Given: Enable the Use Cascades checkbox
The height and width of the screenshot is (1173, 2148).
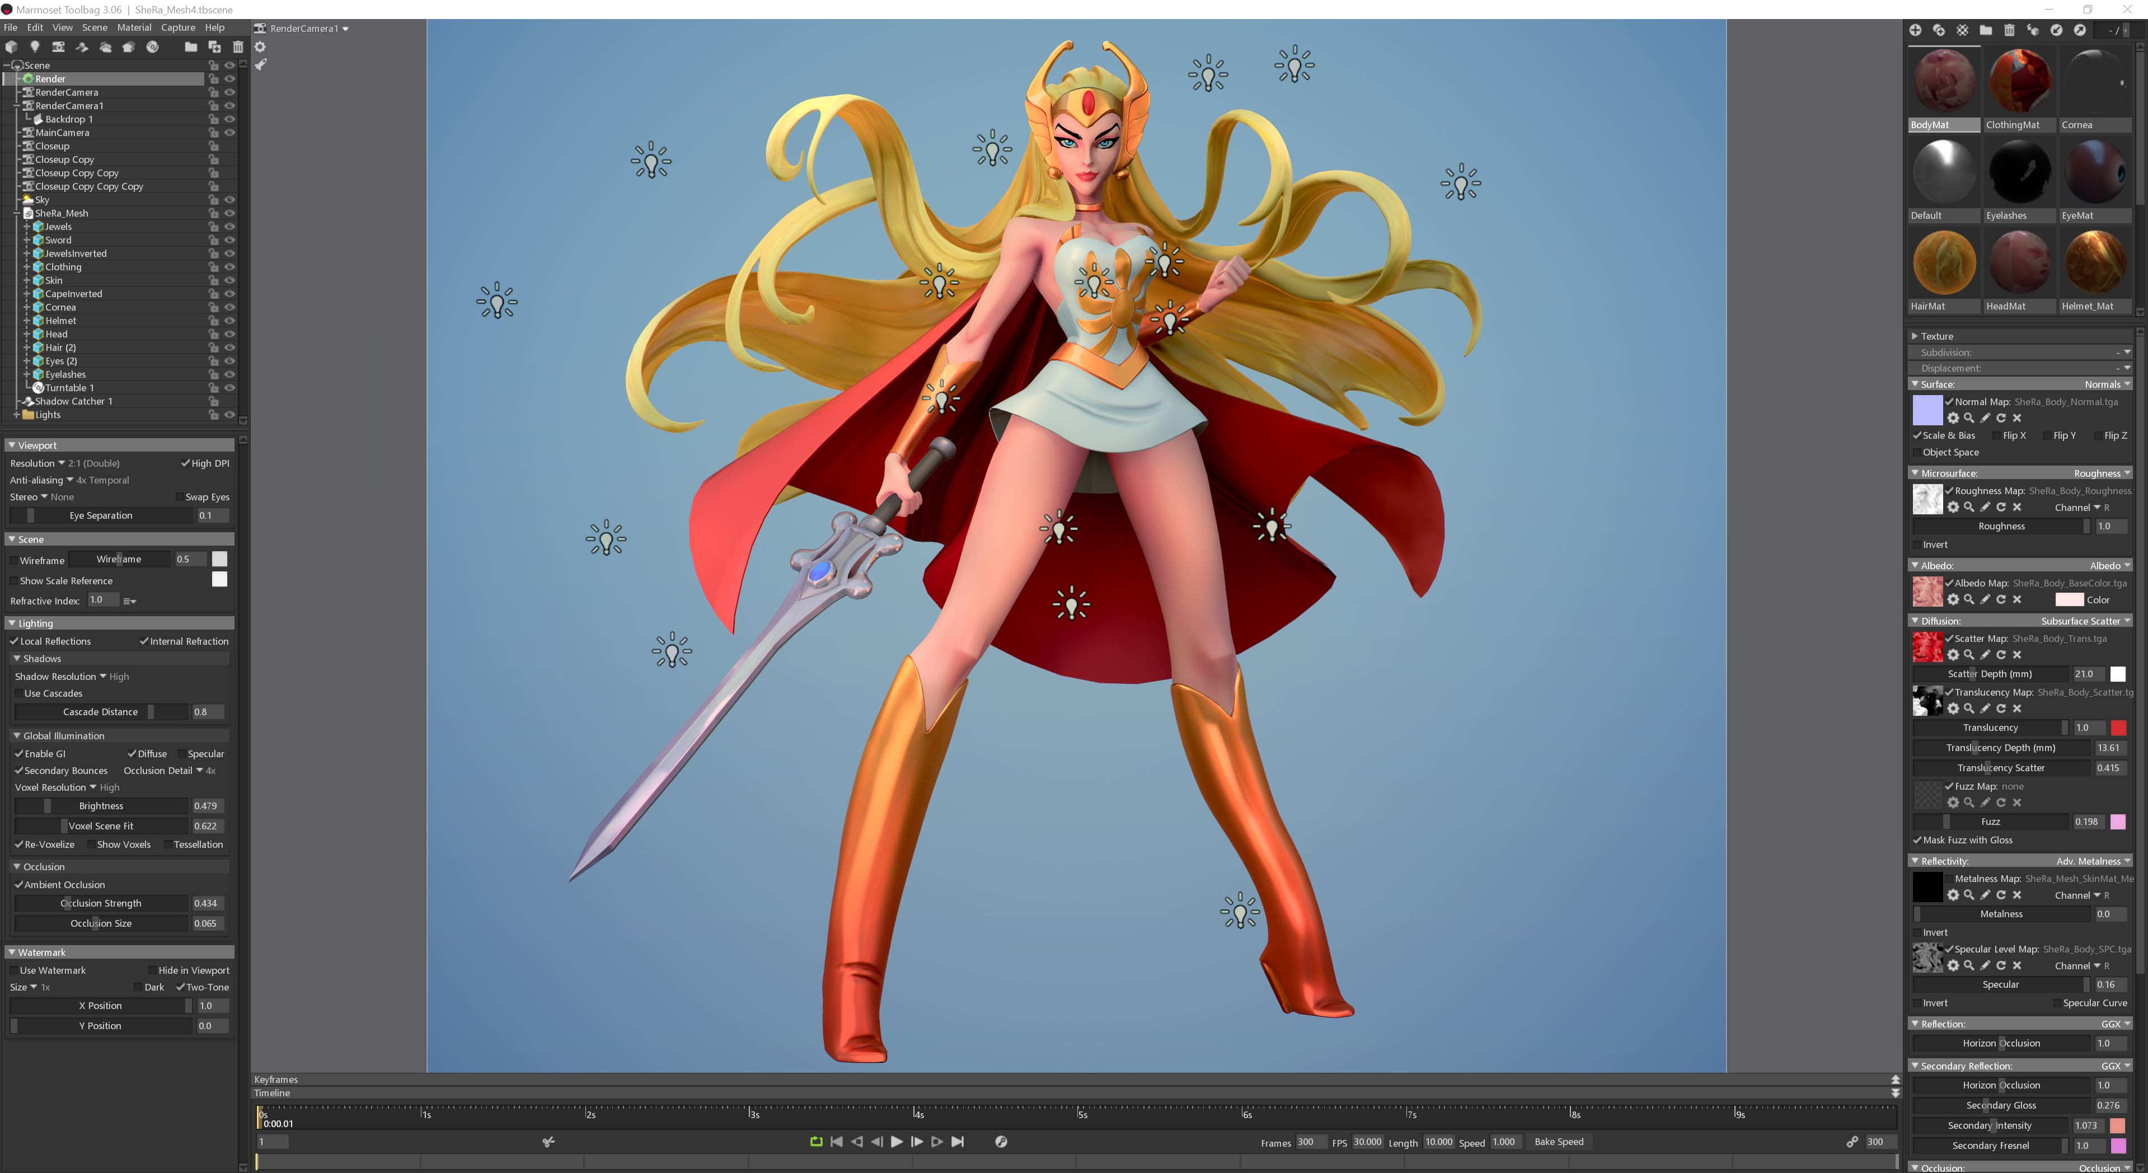Looking at the screenshot, I should pyautogui.click(x=18, y=693).
